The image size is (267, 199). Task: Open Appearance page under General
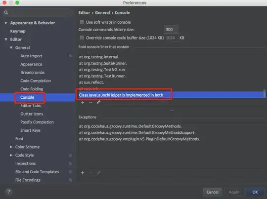31,64
